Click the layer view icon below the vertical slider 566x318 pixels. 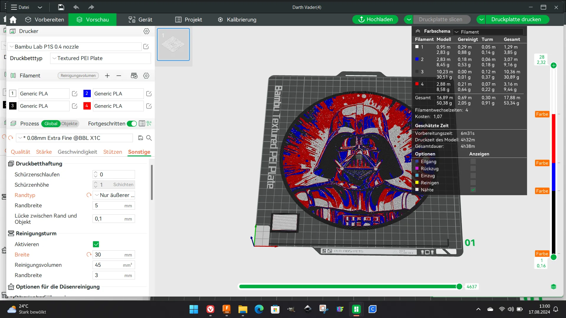(554, 286)
